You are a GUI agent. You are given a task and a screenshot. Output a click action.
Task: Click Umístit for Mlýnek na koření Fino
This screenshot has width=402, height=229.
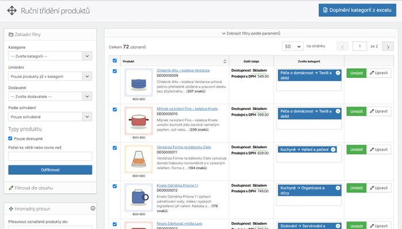357,111
